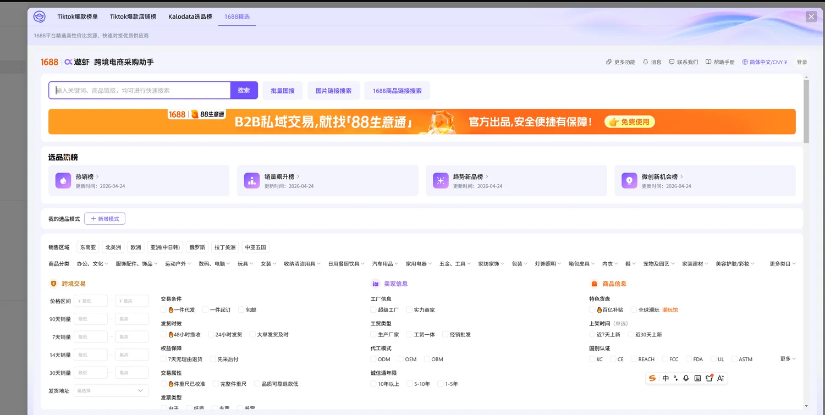This screenshot has height=415, width=825.
Task: Open the 热销榜 flame icon card
Action: 63,181
